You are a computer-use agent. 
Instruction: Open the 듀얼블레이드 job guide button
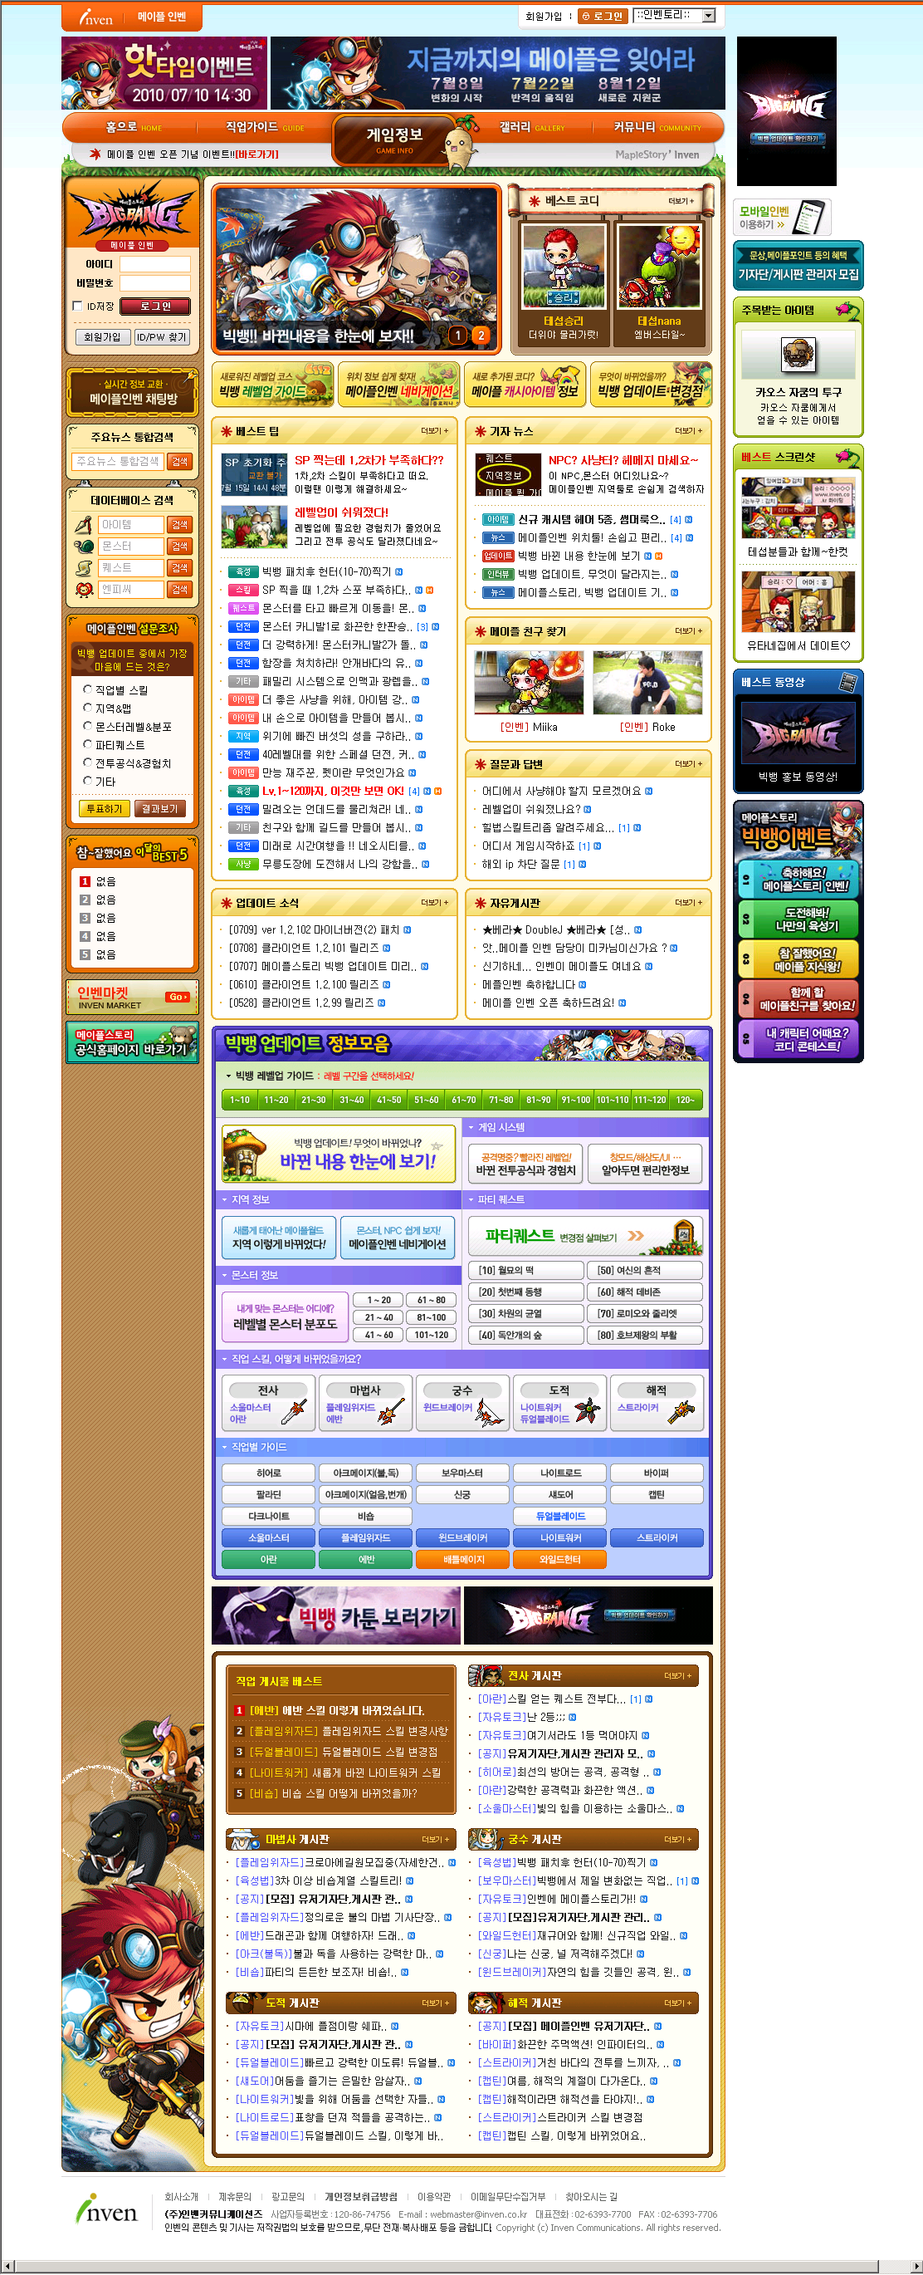pyautogui.click(x=560, y=1517)
